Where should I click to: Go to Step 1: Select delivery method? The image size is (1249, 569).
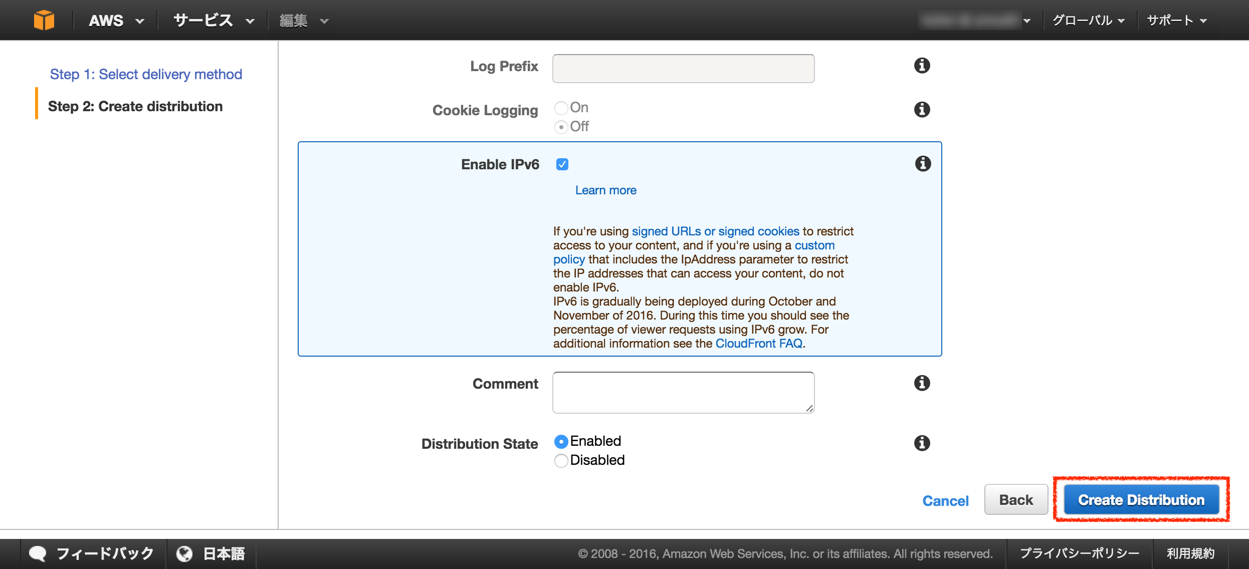pyautogui.click(x=146, y=74)
